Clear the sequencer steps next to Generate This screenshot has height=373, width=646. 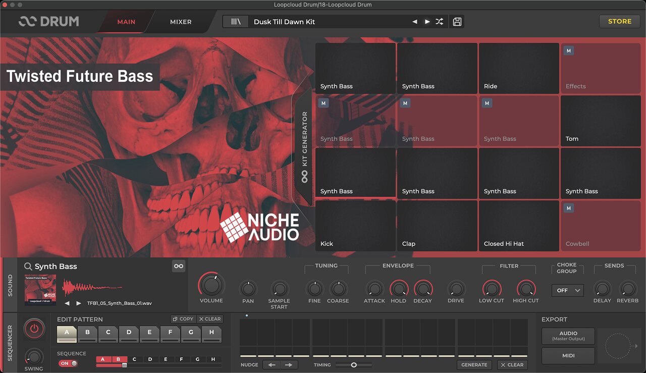pos(512,365)
